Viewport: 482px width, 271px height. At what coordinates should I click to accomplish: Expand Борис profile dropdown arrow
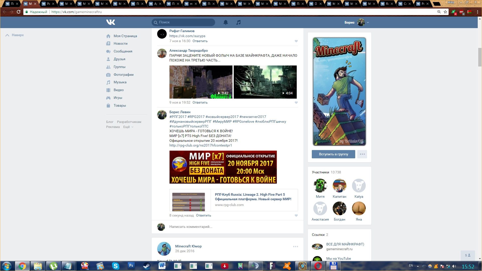click(368, 23)
